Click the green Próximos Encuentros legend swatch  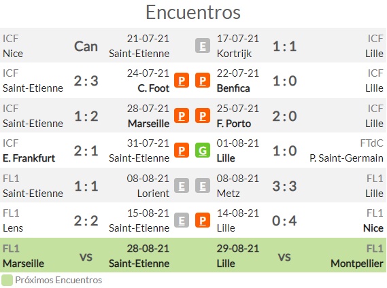coord(7,281)
